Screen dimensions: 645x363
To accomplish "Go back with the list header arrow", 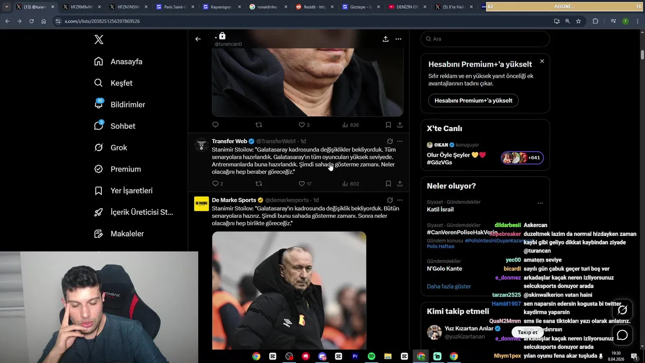I will point(198,39).
